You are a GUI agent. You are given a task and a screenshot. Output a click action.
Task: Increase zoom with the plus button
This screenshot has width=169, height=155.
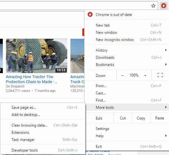[145, 75]
